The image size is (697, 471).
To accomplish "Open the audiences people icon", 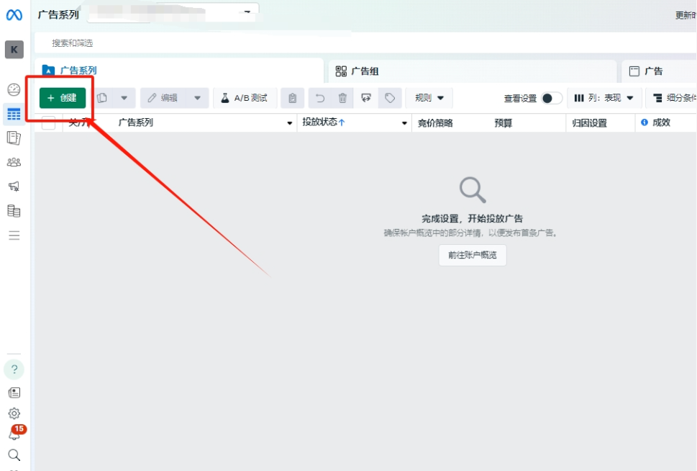I will (14, 162).
